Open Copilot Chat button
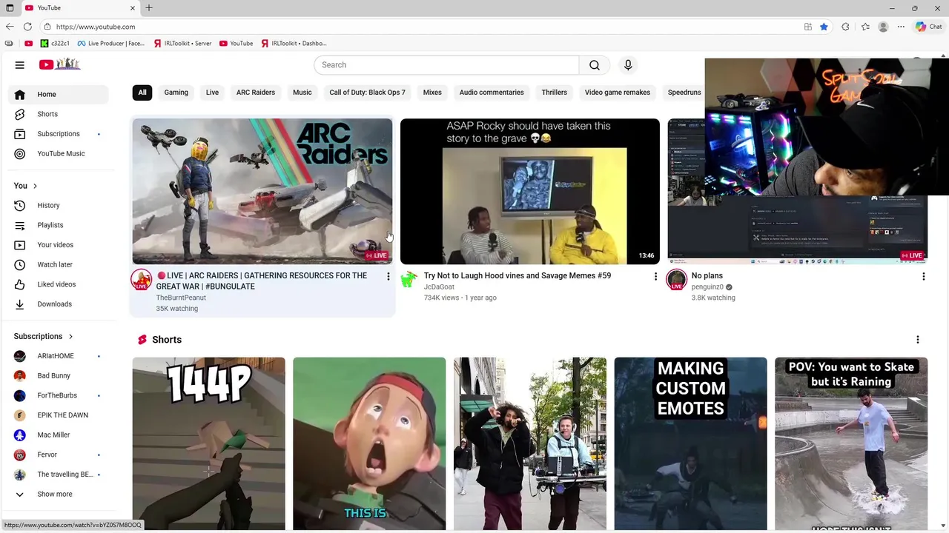Image resolution: width=949 pixels, height=533 pixels. click(929, 27)
